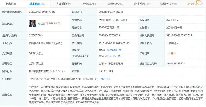Select branch insured count 6364
The image size is (206, 107).
click(x=101, y=56)
